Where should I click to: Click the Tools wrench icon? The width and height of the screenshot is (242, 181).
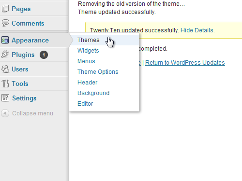click(x=5, y=84)
